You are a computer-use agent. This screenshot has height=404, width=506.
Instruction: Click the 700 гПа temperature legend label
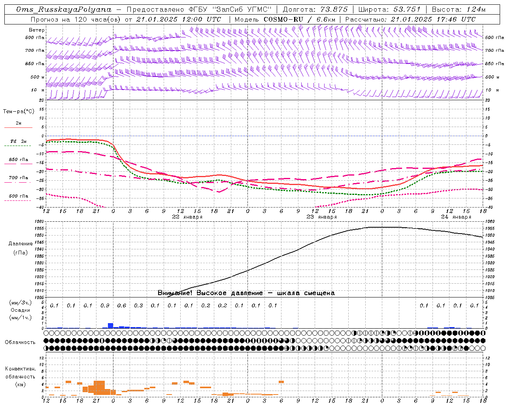point(19,178)
